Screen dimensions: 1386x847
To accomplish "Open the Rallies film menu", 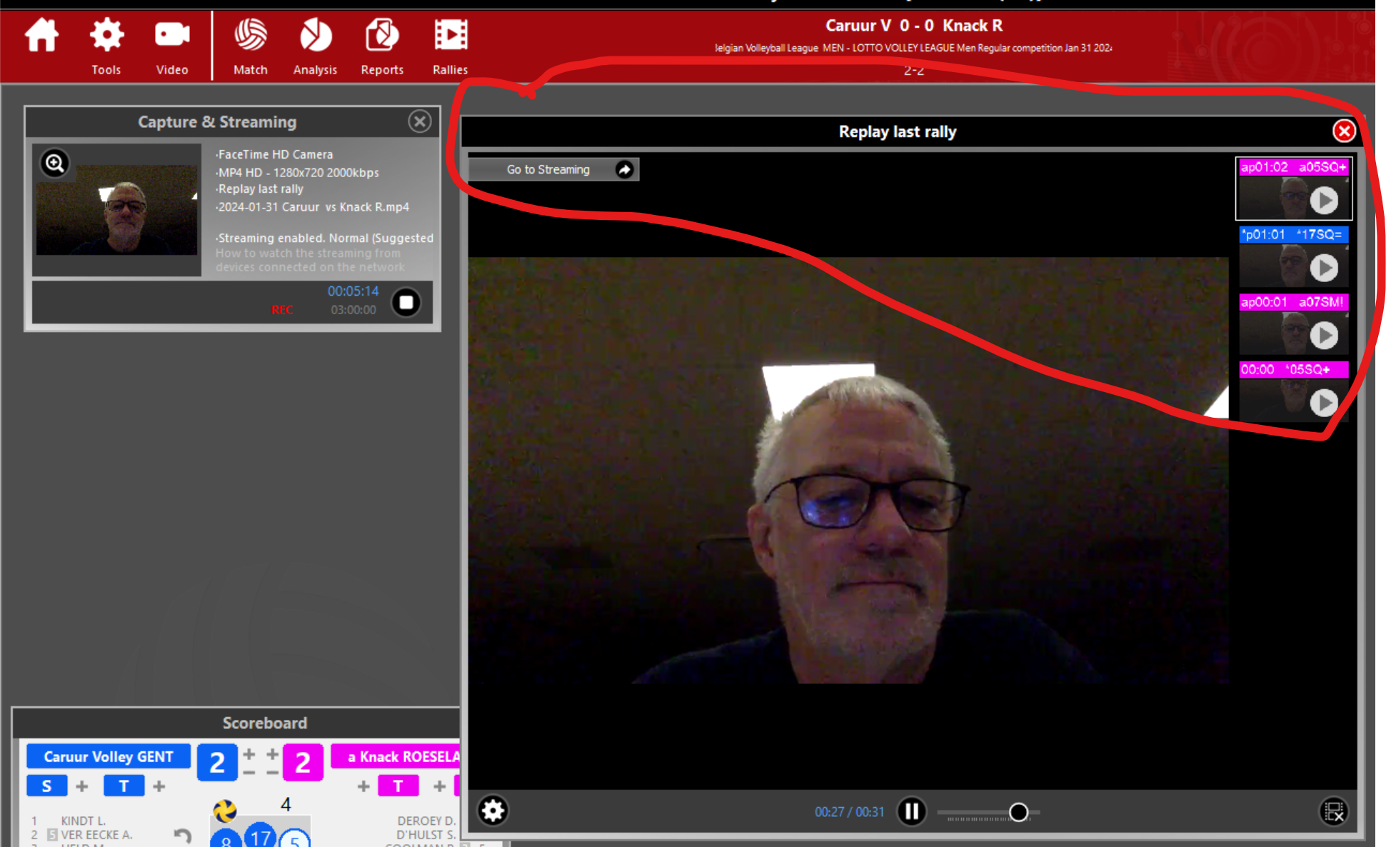I will (451, 46).
